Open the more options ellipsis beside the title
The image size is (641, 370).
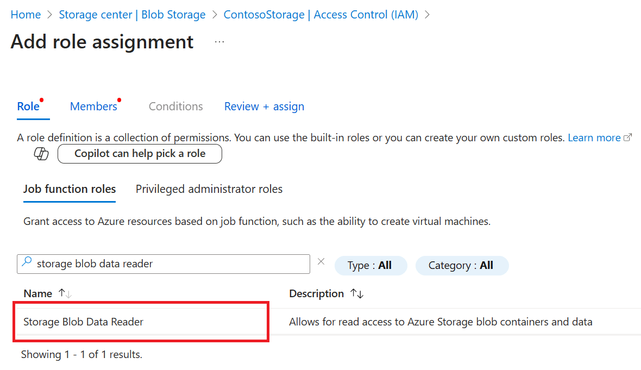219,42
